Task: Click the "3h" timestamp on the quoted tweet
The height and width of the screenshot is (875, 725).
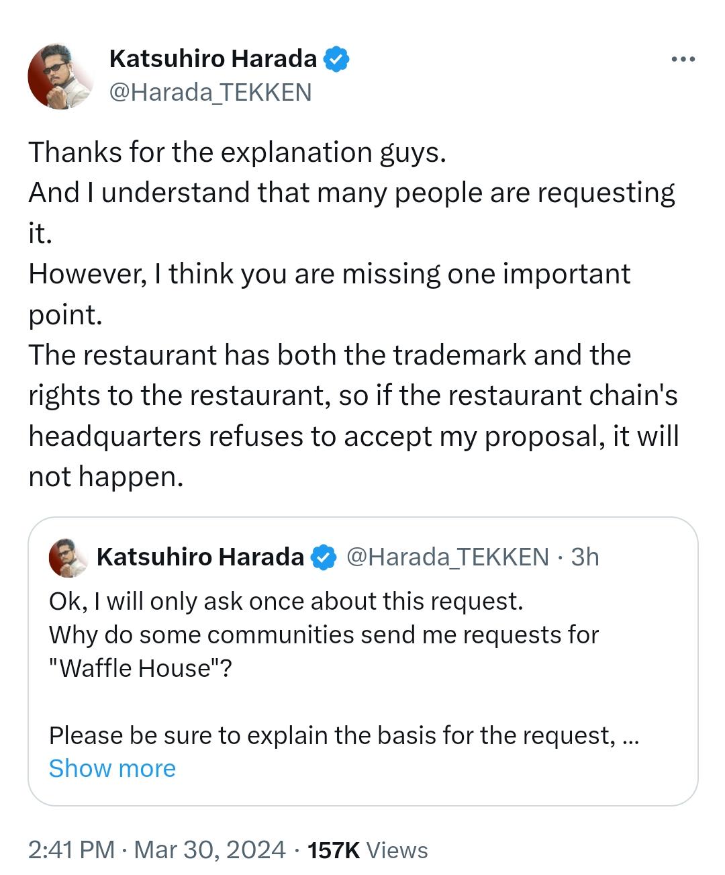Action: pyautogui.click(x=584, y=557)
